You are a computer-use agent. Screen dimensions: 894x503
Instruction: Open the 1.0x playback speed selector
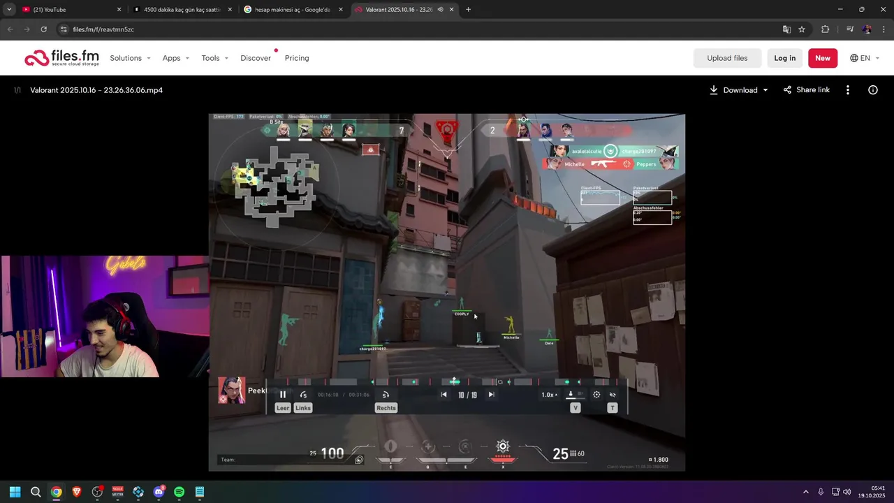coord(550,395)
